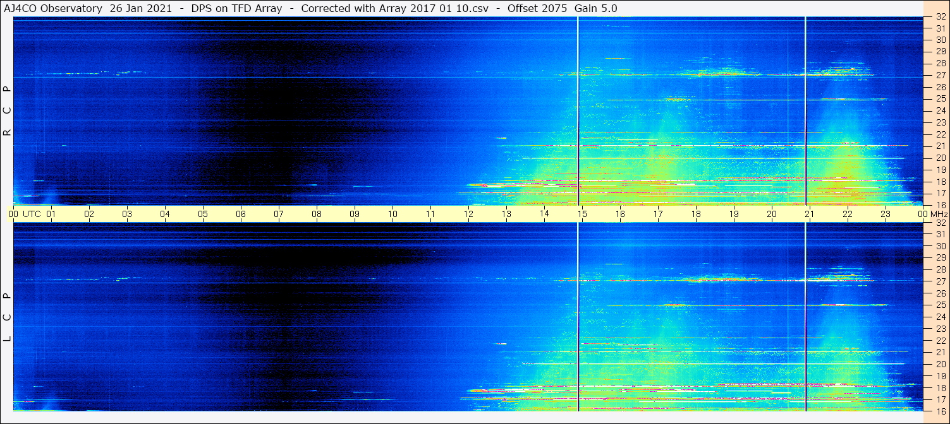Click hour 11 on the time axis
The height and width of the screenshot is (424, 950).
[x=430, y=214]
